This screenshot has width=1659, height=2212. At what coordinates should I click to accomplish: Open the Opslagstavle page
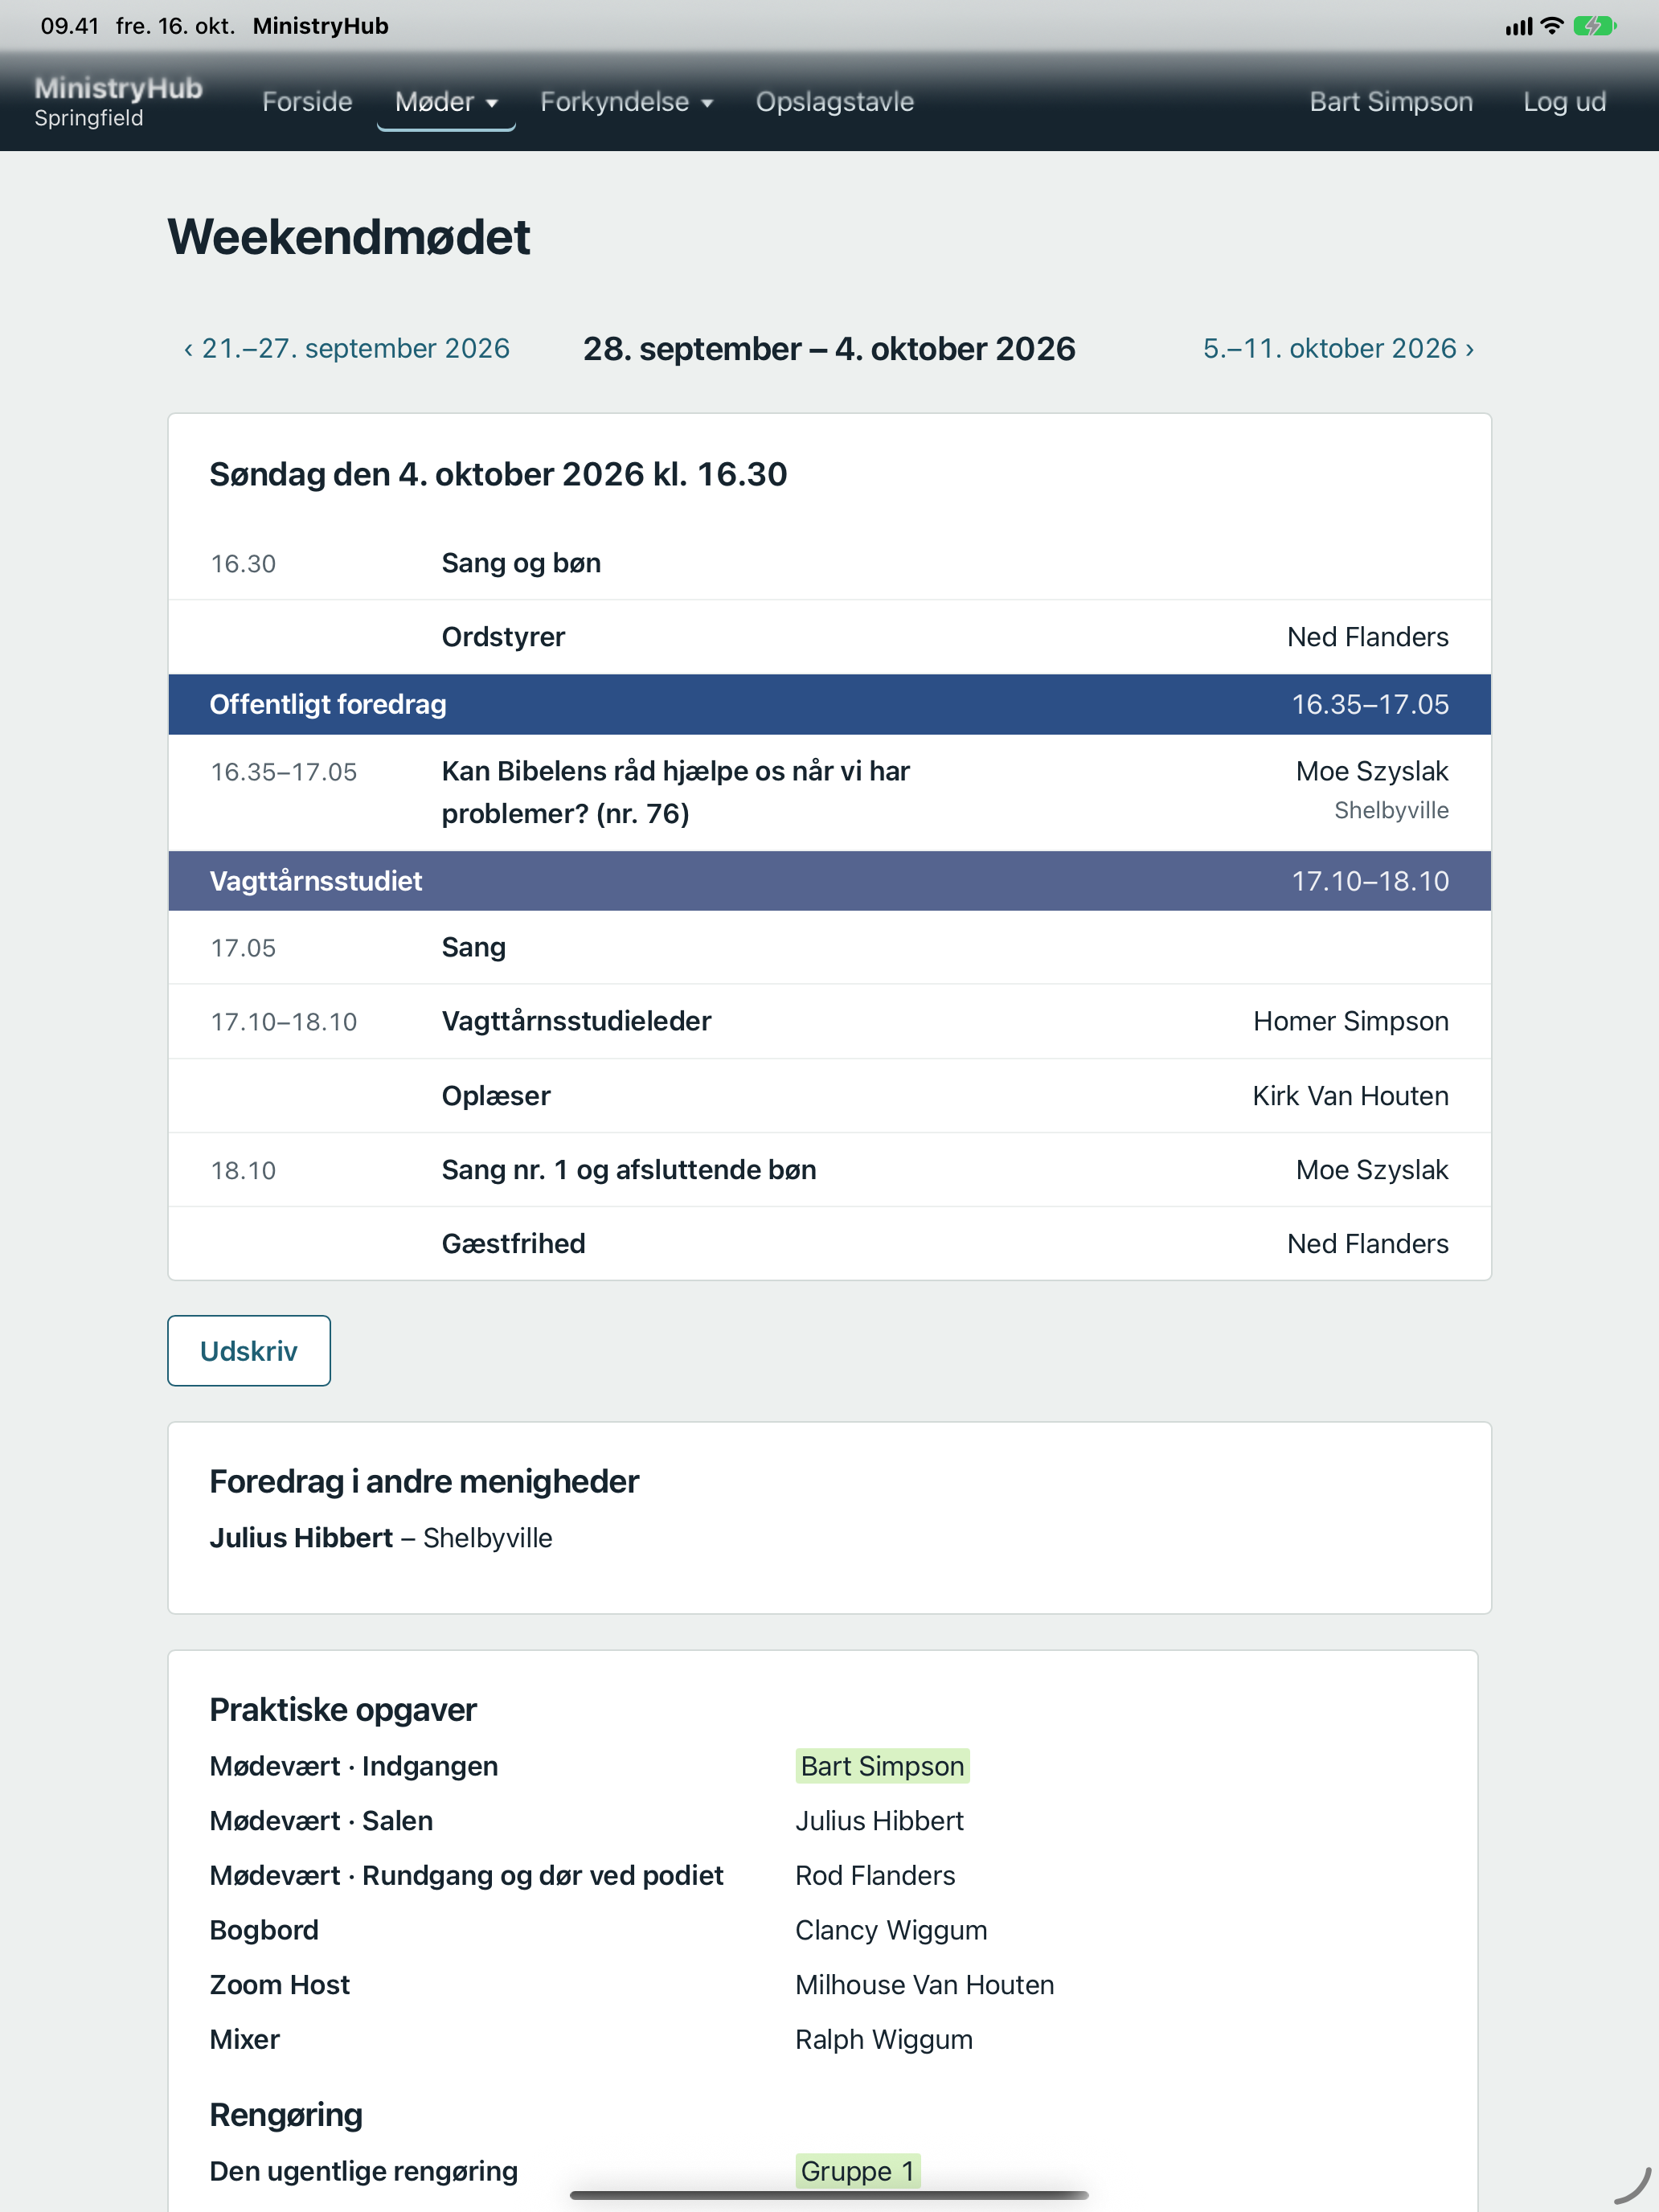point(834,102)
